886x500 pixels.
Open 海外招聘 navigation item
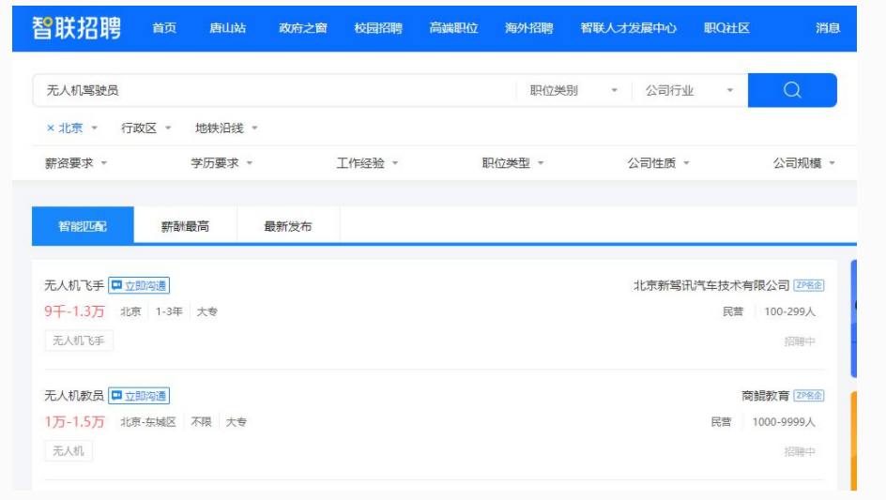(529, 28)
